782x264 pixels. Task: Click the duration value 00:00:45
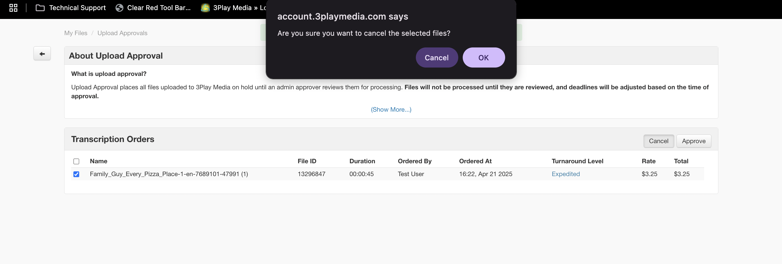[x=361, y=174]
